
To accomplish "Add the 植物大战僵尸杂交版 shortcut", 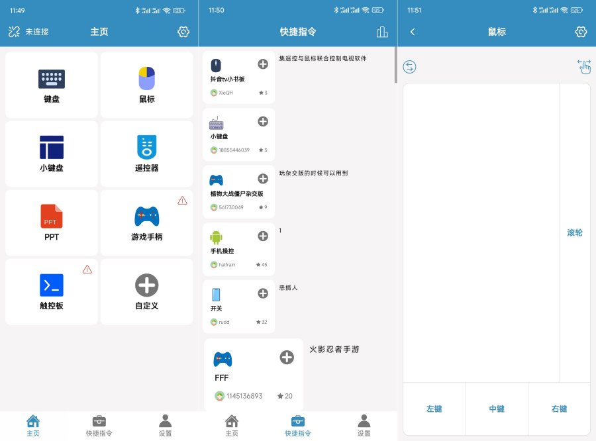I will [x=263, y=179].
